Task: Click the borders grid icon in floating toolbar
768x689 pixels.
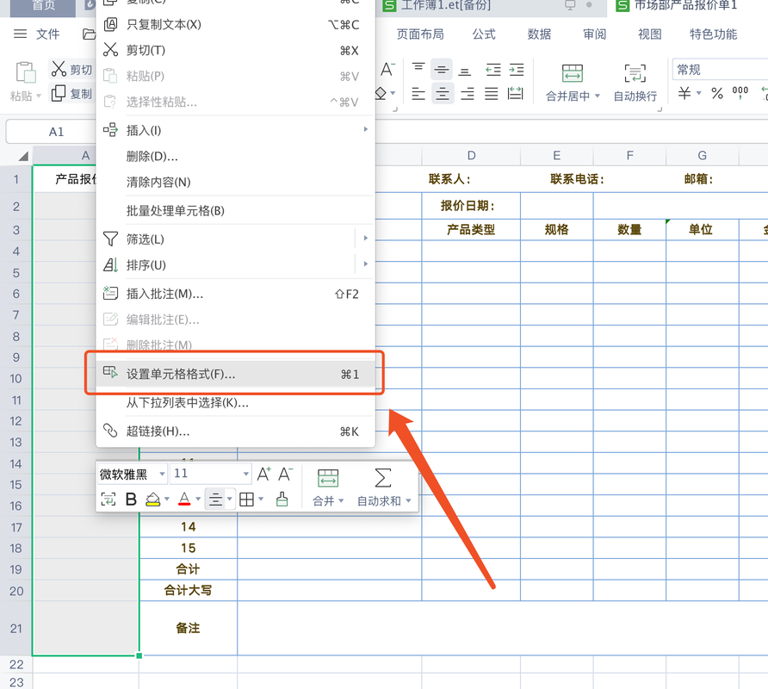Action: point(247,500)
